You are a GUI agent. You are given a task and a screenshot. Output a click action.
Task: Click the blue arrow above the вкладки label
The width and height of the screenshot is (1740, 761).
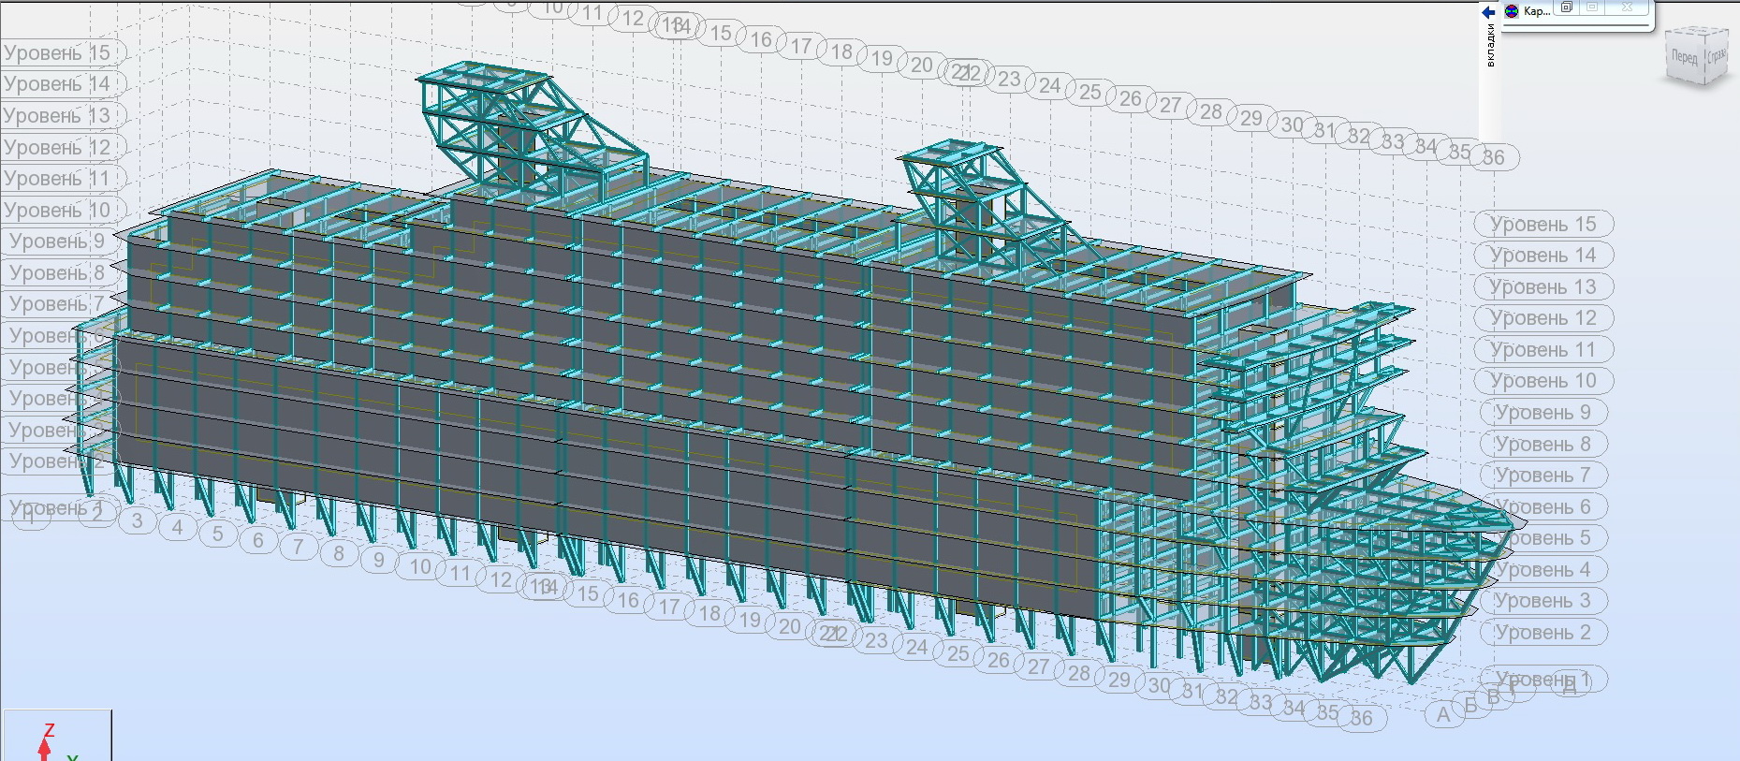pyautogui.click(x=1488, y=12)
